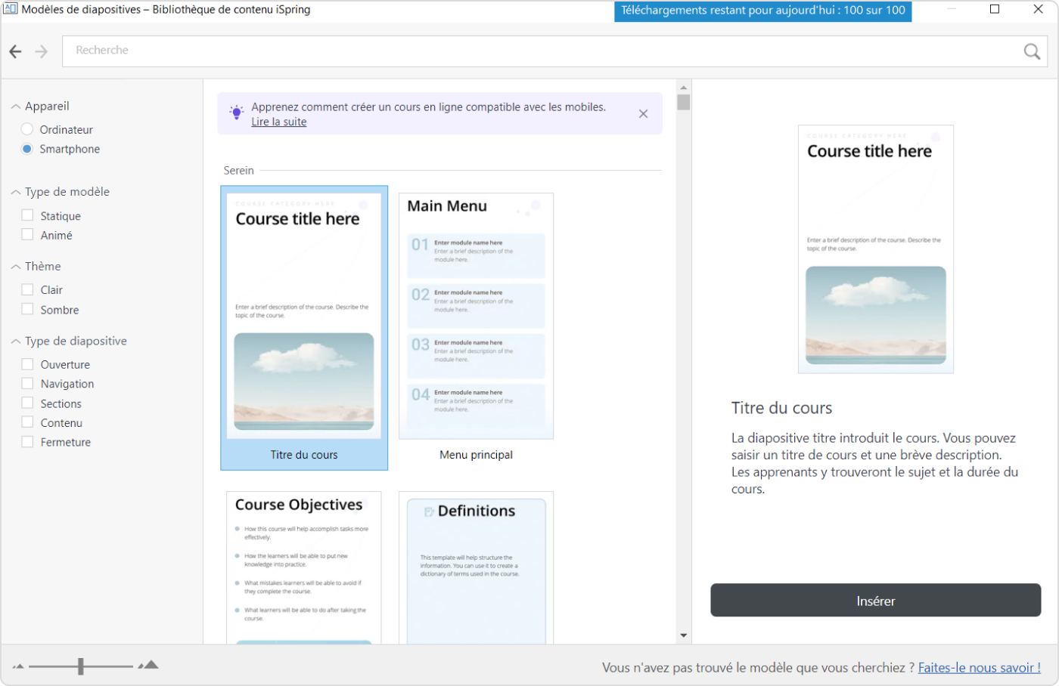Select the Ordinateur radio button
The image size is (1059, 686).
27,129
